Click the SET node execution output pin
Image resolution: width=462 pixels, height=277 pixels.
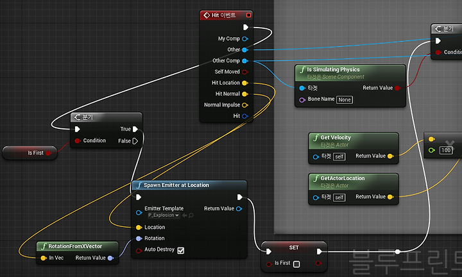coord(320,252)
